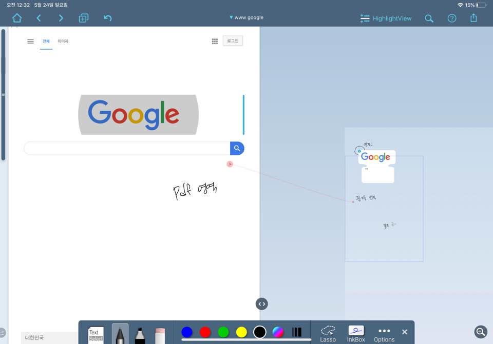Focus the Google search input field
This screenshot has width=493, height=344.
(x=127, y=148)
